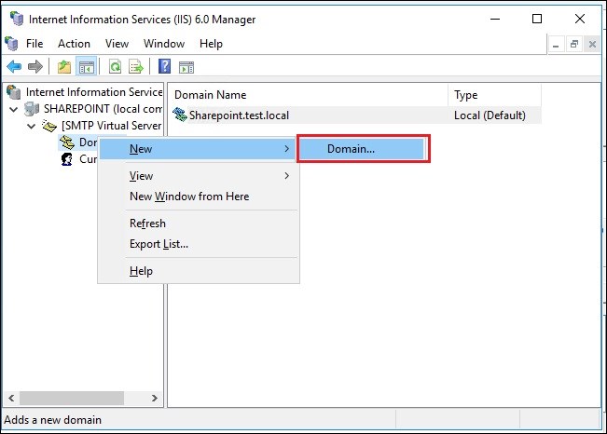The image size is (607, 434).
Task: Click the 'Adds a new domain' status text
Action: coord(52,420)
